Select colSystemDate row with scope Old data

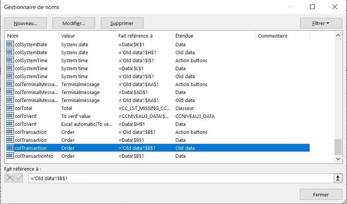158,52
